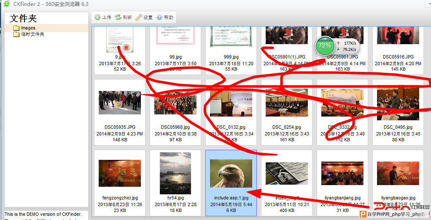Viewport: 431px width, 220px height.
Task: Select the liyangbaogao.jpg speaker photo
Action: (x=398, y=173)
